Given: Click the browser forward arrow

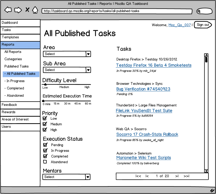Looking at the screenshot, I should pyautogui.click(x=18, y=10).
